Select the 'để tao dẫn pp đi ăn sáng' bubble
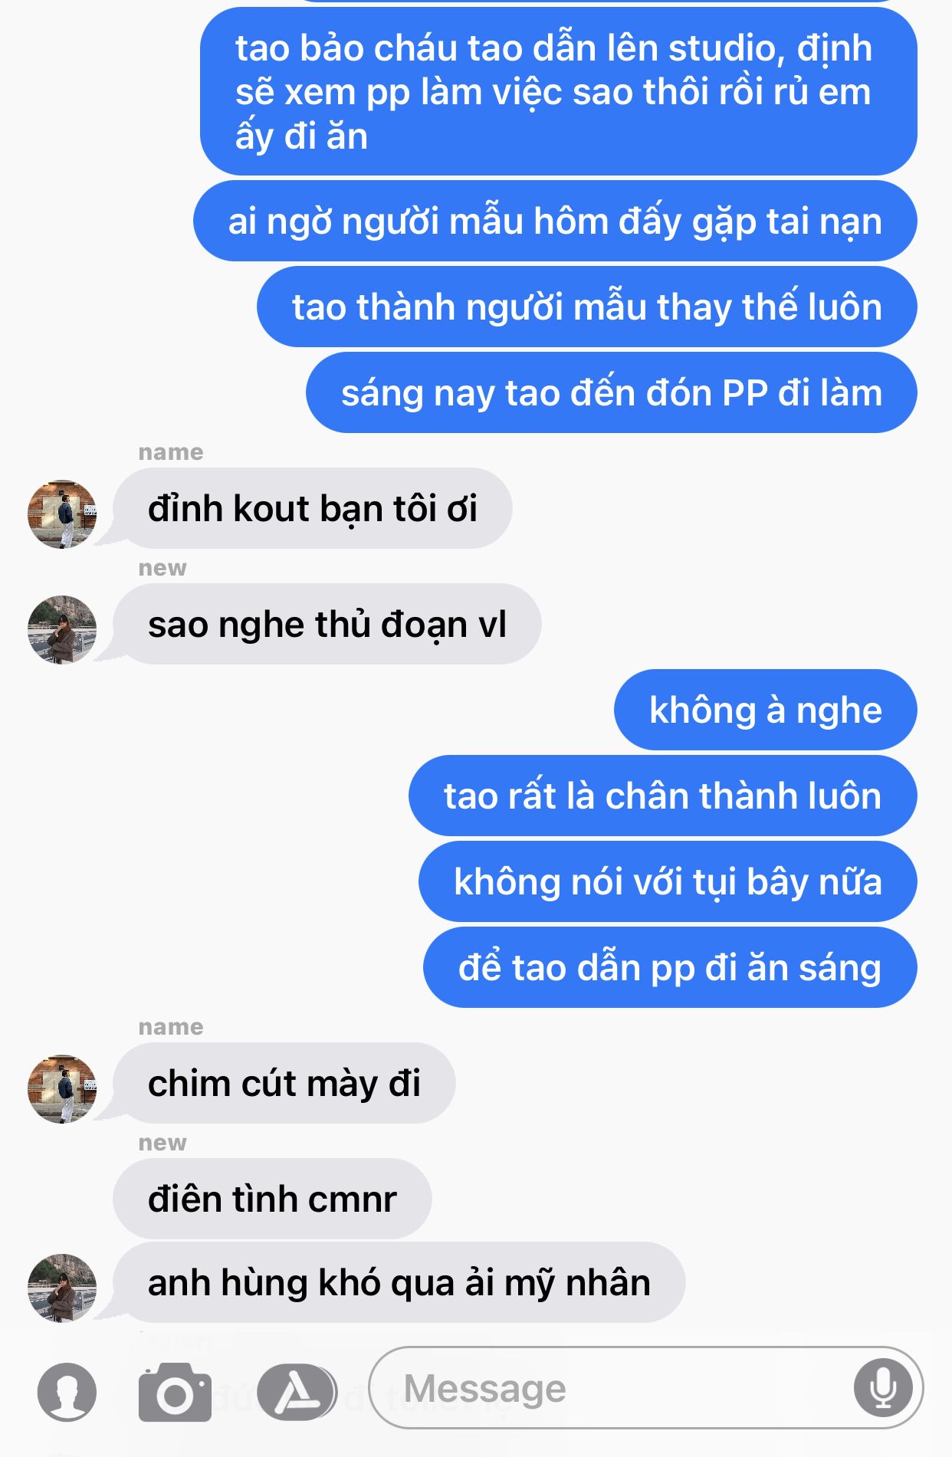The height and width of the screenshot is (1457, 952). 670,968
